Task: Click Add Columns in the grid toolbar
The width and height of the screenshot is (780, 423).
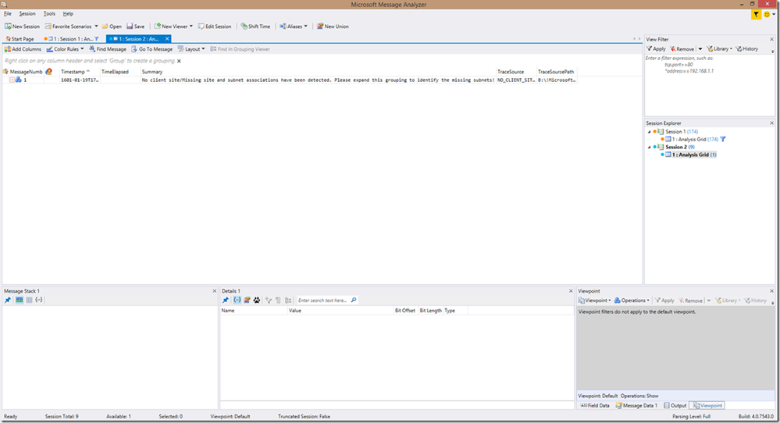Action: [23, 49]
